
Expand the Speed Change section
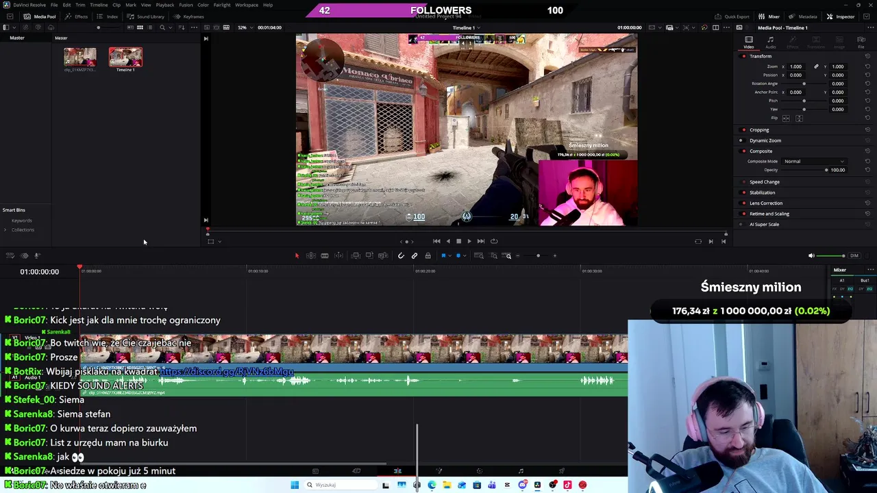(x=765, y=182)
